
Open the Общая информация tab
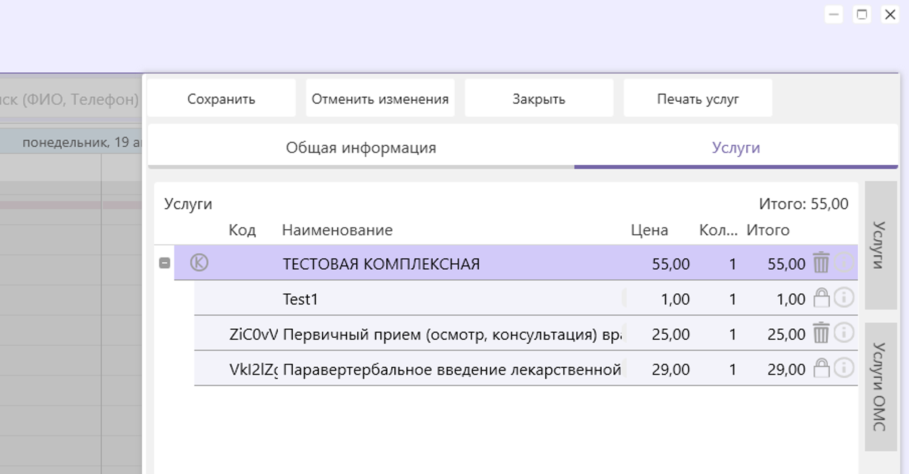coord(361,148)
